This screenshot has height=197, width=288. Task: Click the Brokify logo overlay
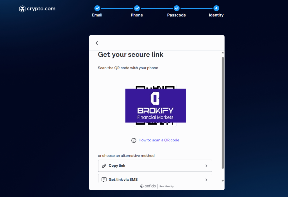click(155, 106)
